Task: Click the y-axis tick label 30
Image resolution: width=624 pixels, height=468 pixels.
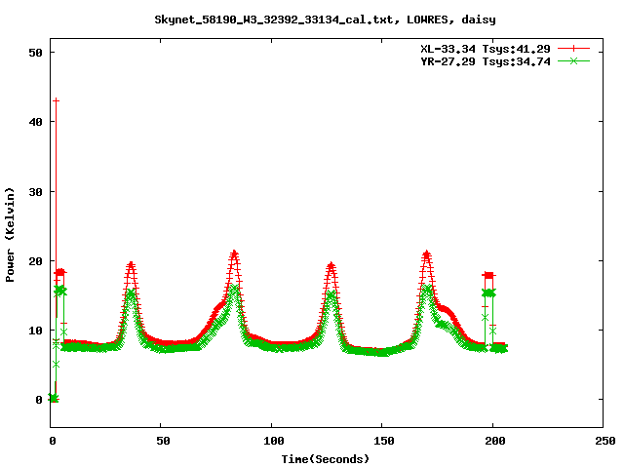Action: [x=35, y=192]
